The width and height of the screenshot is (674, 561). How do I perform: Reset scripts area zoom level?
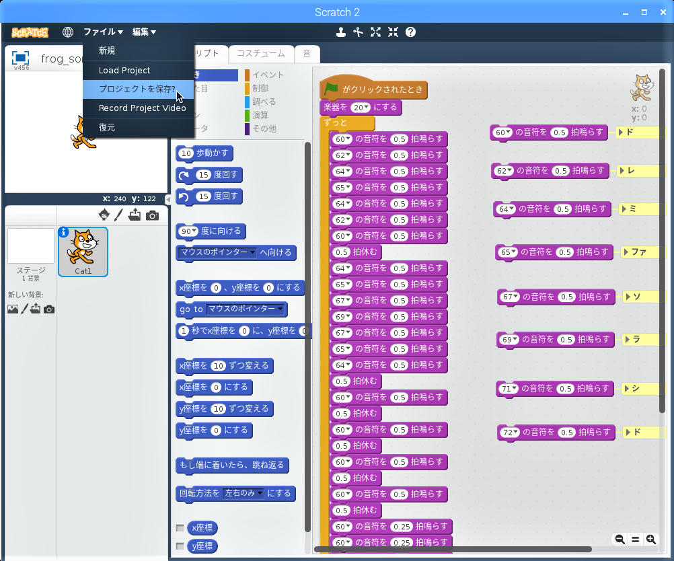point(635,539)
